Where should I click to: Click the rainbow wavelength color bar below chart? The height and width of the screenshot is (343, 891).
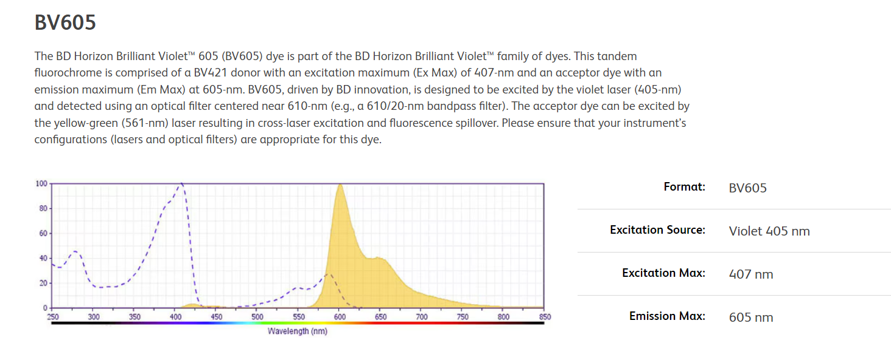298,323
